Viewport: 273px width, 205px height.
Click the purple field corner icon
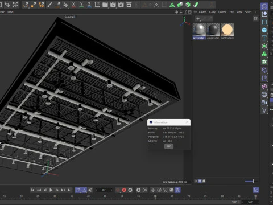tap(264, 78)
